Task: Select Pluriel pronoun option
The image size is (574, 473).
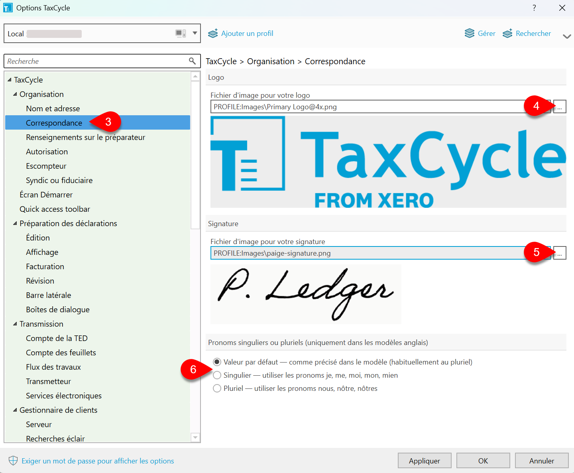Action: (x=217, y=388)
